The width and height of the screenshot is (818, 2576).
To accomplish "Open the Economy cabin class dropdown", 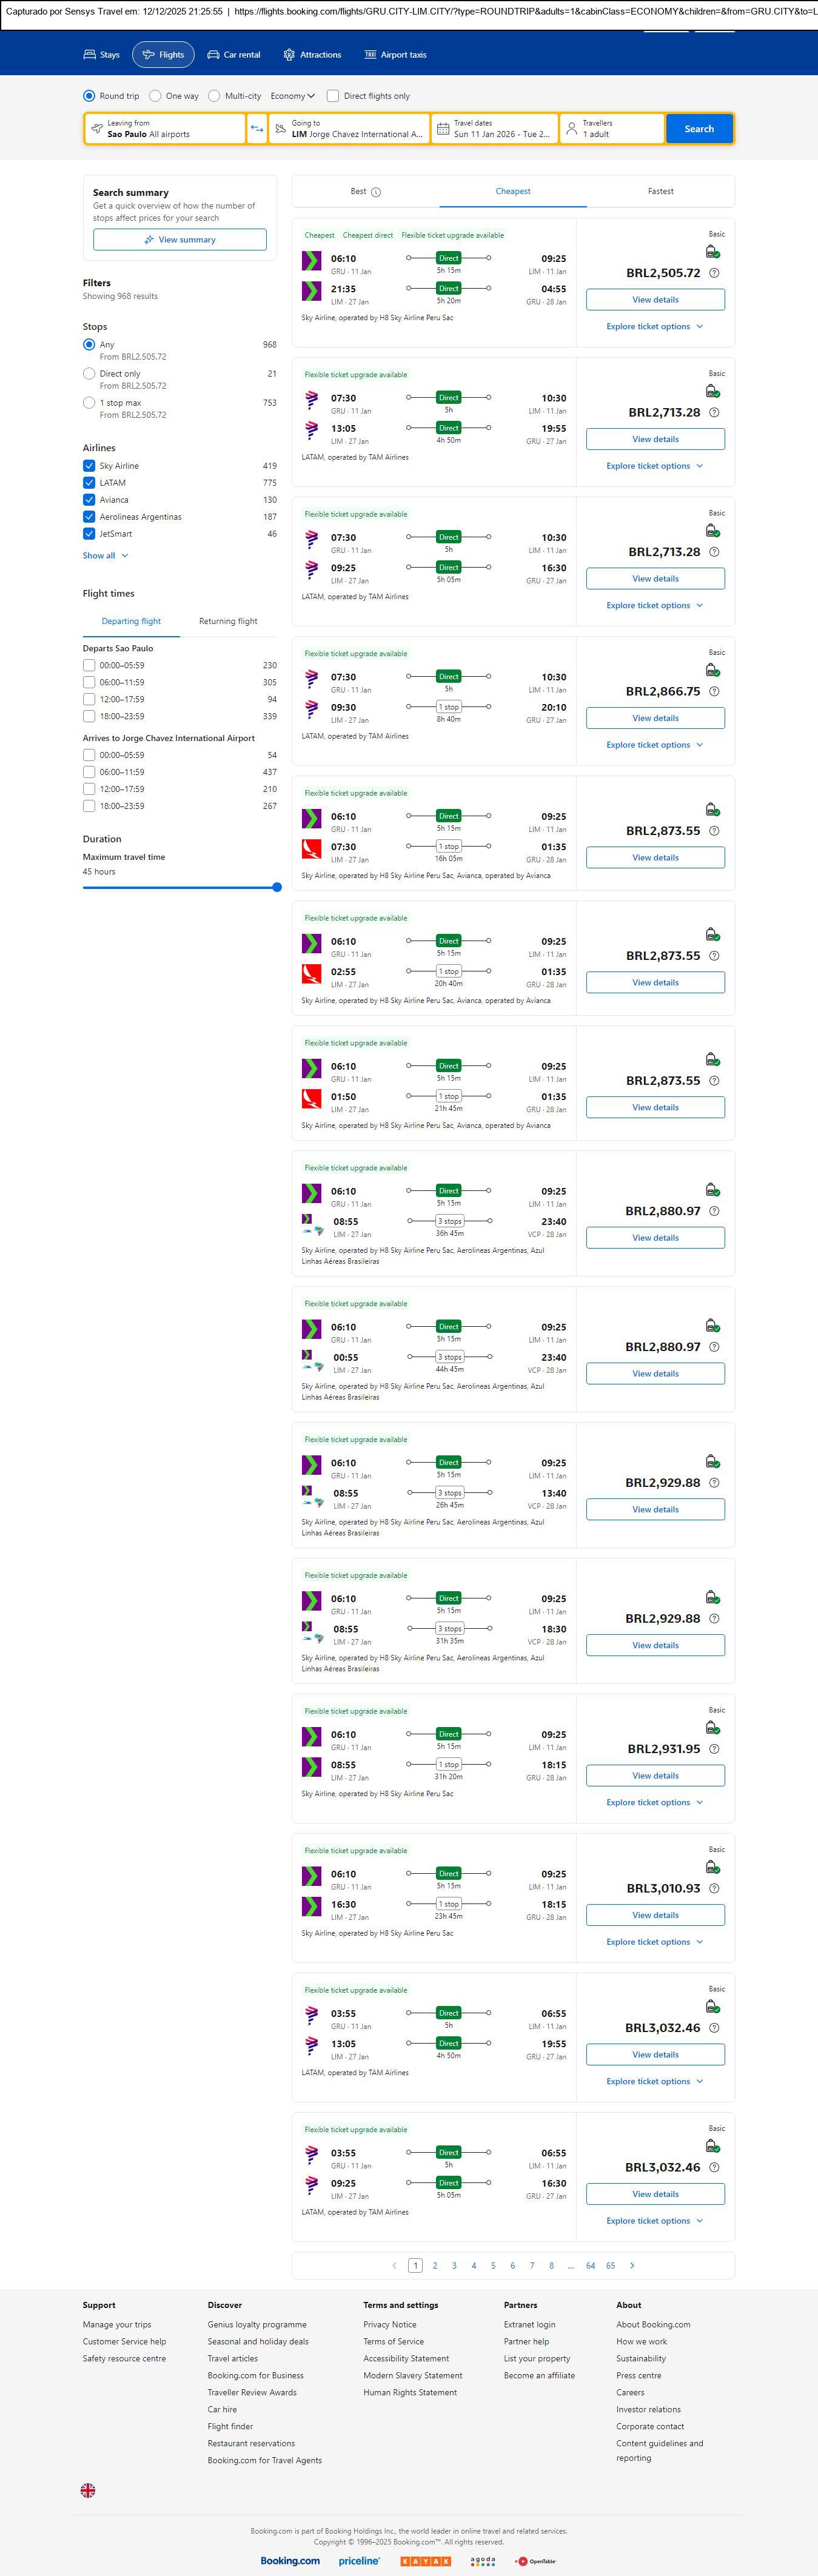I will coord(292,96).
